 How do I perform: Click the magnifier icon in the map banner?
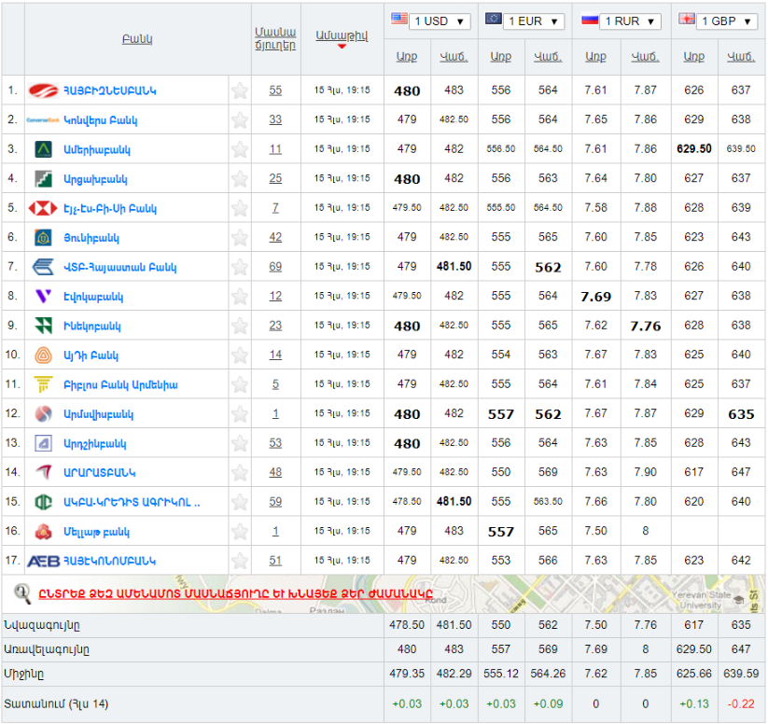(22, 593)
